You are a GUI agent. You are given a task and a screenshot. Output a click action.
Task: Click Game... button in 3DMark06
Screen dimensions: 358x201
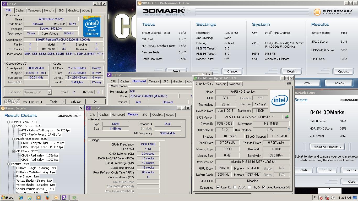click(x=340, y=83)
